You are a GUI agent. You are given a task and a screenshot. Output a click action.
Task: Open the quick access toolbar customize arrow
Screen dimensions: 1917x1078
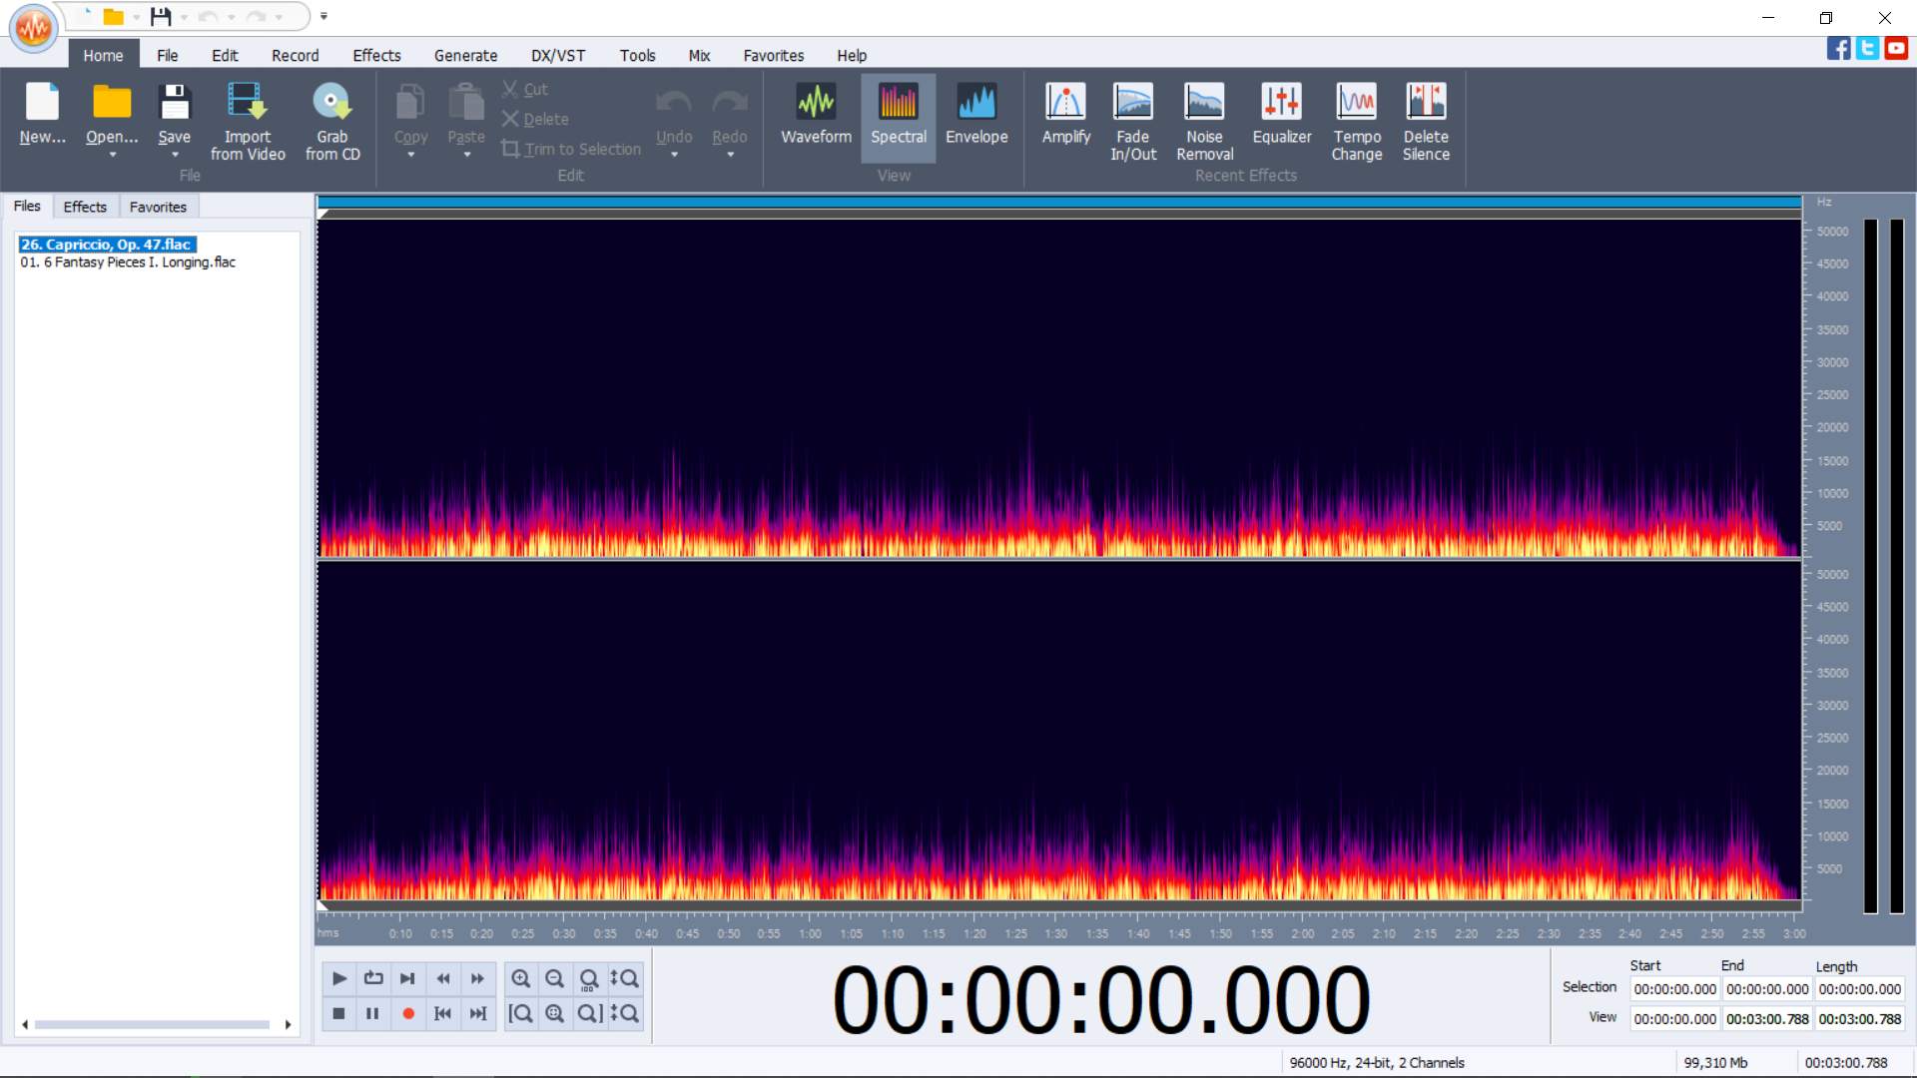pyautogui.click(x=323, y=16)
